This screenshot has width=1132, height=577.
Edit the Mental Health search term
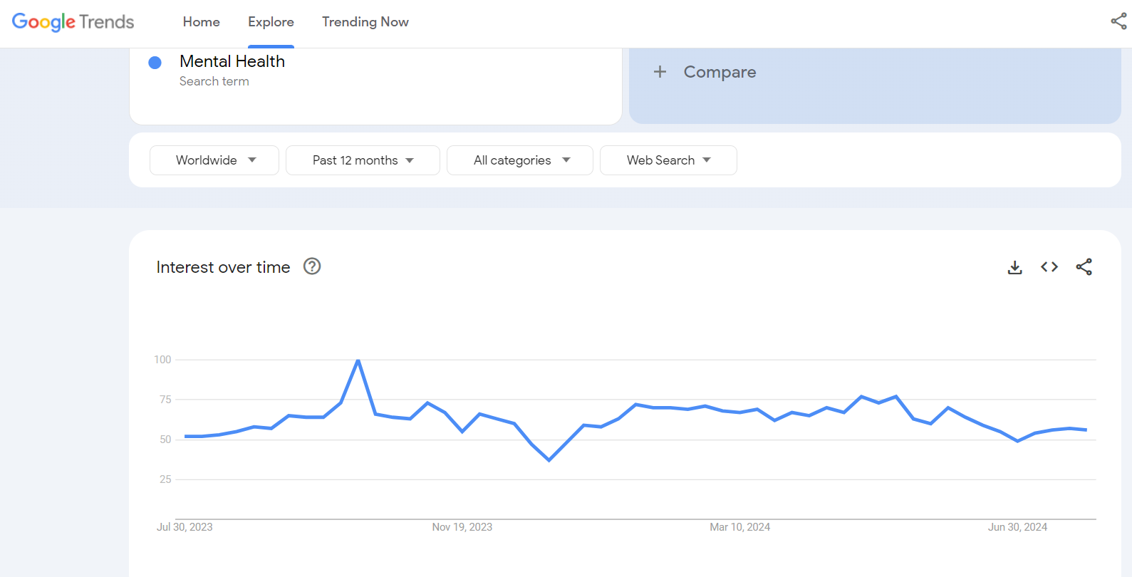[x=232, y=62]
